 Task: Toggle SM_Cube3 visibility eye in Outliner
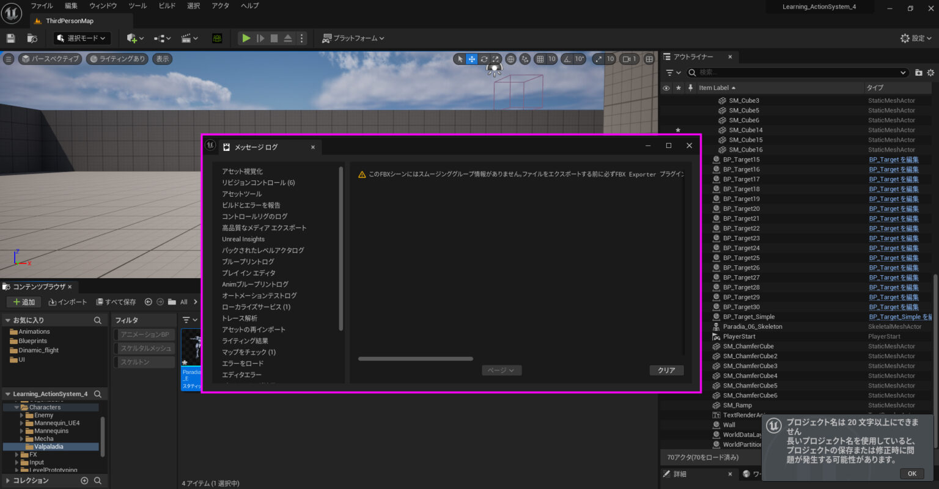(666, 100)
